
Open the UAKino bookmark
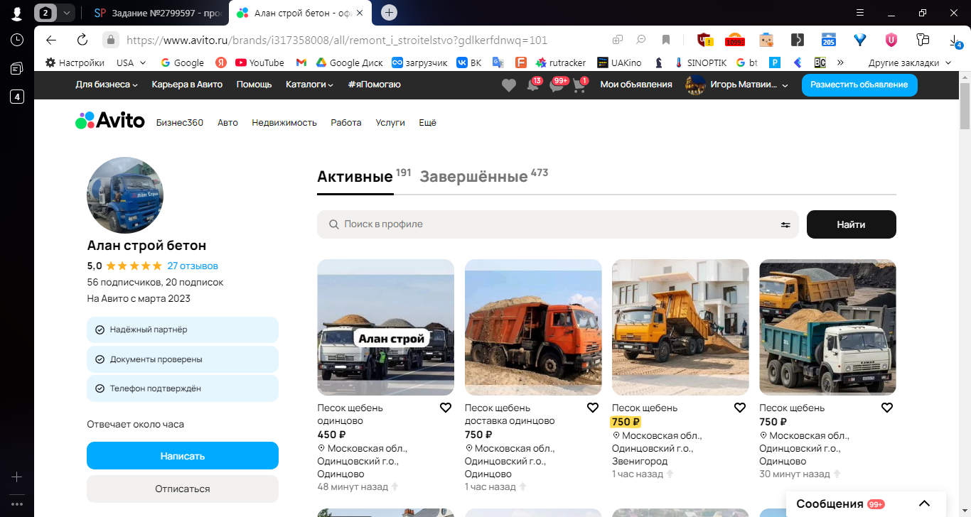(619, 62)
